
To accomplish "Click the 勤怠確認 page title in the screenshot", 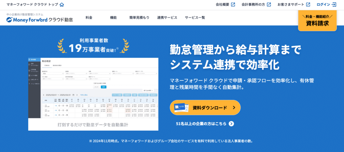I will pos(46,61).
